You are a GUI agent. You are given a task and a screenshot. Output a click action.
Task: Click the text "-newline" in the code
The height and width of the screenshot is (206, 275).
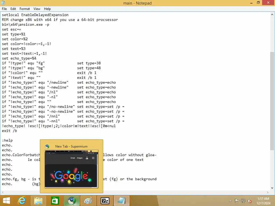coord(58,87)
